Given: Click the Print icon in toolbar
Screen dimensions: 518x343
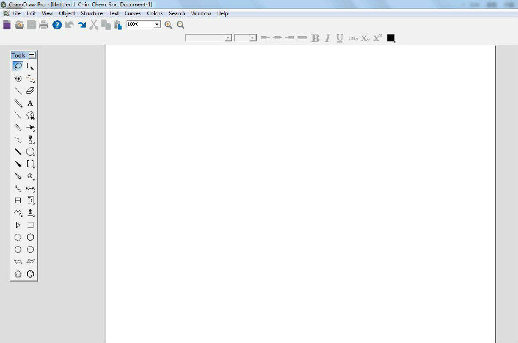Looking at the screenshot, I should pyautogui.click(x=44, y=25).
